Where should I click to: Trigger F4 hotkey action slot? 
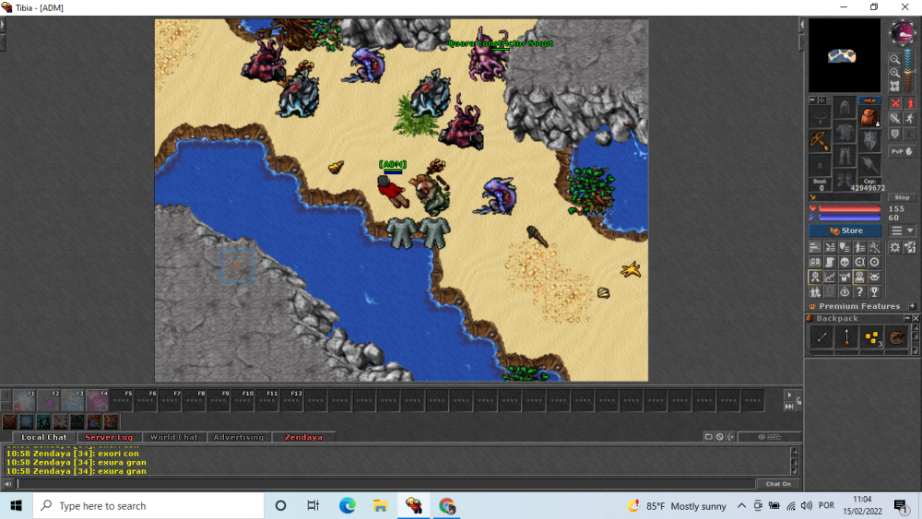pyautogui.click(x=98, y=400)
